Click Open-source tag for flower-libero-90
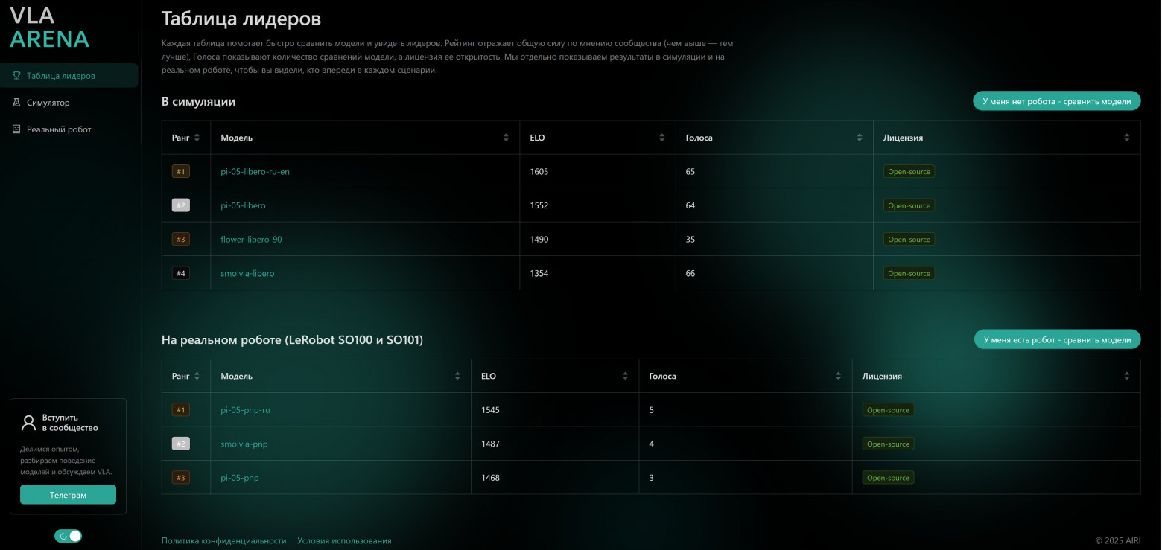The height and width of the screenshot is (550, 1162). pyautogui.click(x=909, y=240)
